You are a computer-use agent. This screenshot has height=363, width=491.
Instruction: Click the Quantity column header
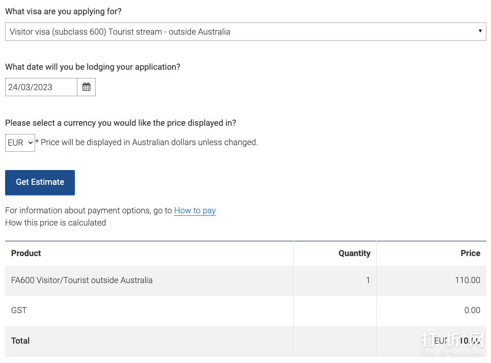tap(354, 253)
